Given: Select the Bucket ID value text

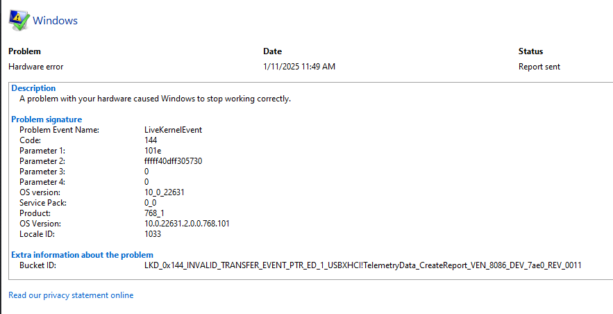Looking at the screenshot, I should click(x=363, y=265).
